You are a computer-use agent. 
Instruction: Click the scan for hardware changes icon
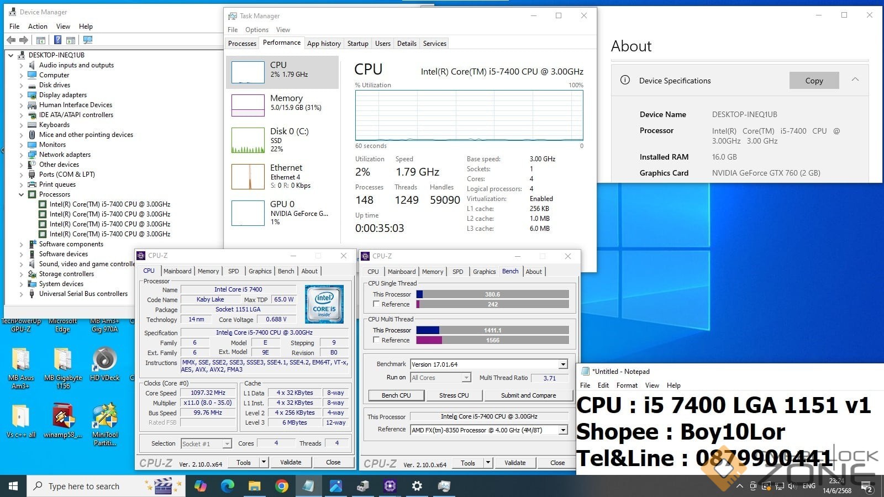87,40
